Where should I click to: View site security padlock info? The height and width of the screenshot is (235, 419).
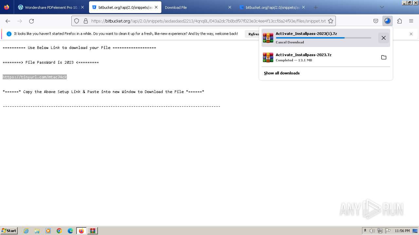(x=86, y=21)
